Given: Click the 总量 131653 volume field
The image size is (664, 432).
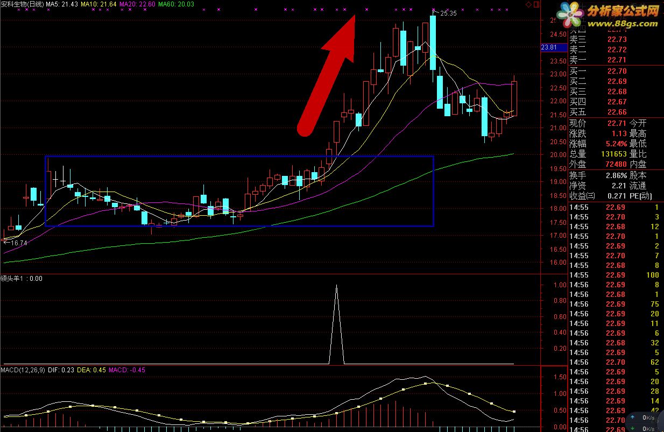Looking at the screenshot, I should click(x=598, y=154).
